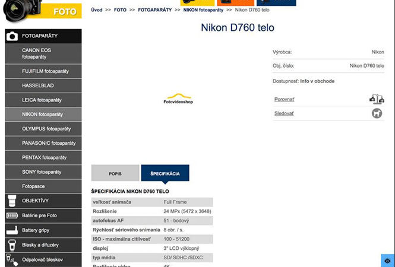Viewport: 395px width, 267px height.
Task: Click the SD/ SDHC /SDXC value
Action: (x=183, y=258)
